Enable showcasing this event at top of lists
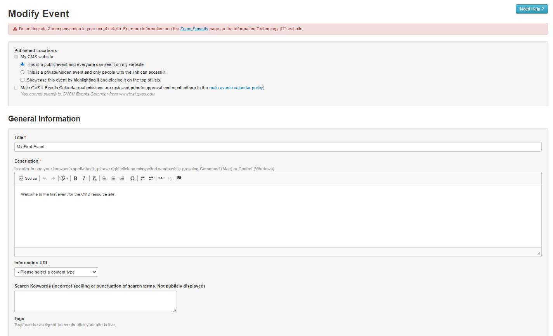 coord(22,80)
